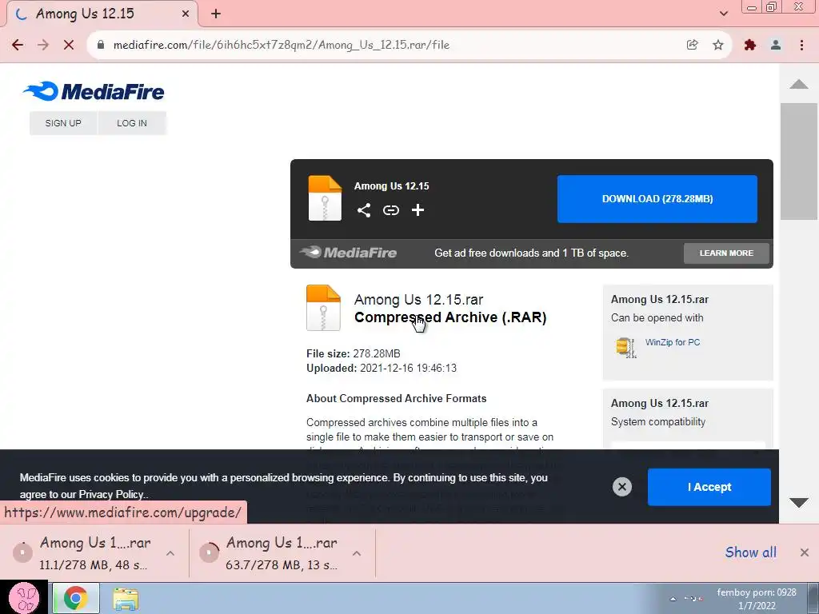
Task: Dismiss the cookie banner with round X
Action: pos(622,487)
